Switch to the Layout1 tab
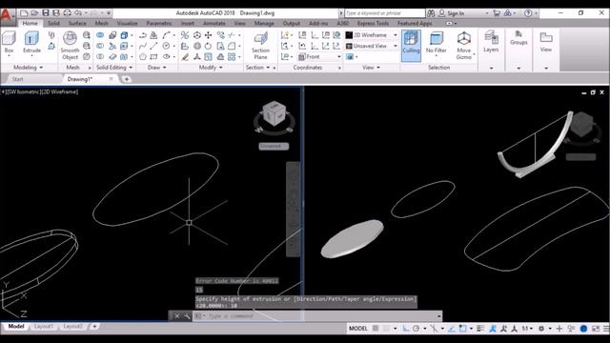The width and height of the screenshot is (610, 343). tap(44, 326)
